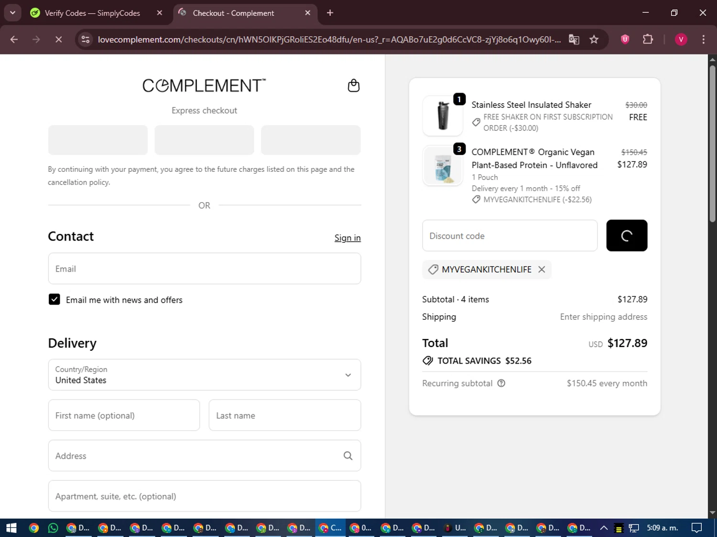Screen dimensions: 717x537
Task: Open the Windows Start menu
Action: tap(11, 528)
